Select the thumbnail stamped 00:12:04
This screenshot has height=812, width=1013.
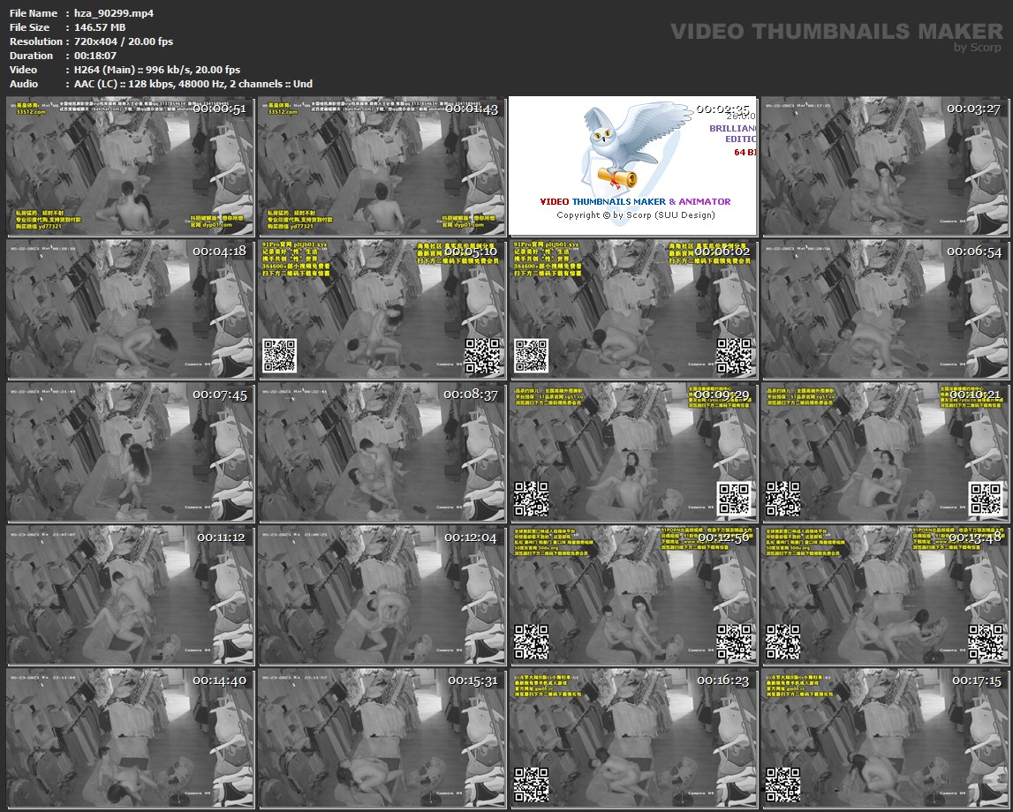click(x=382, y=595)
